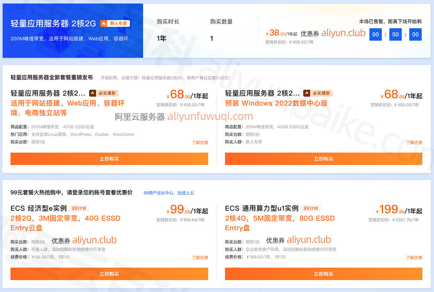Image resolution: width=434 pixels, height=292 pixels.
Task: Click 热门应用 row listing 宝塔Linux面板
Action: point(72,135)
